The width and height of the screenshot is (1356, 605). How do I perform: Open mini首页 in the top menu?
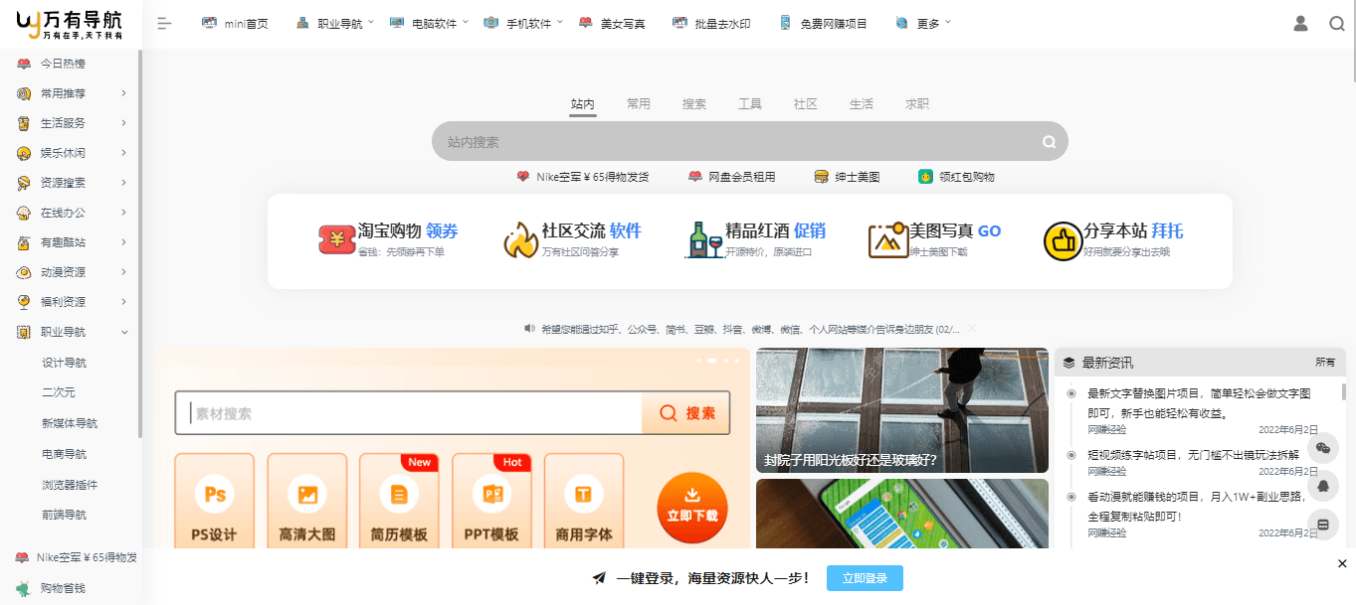(235, 23)
